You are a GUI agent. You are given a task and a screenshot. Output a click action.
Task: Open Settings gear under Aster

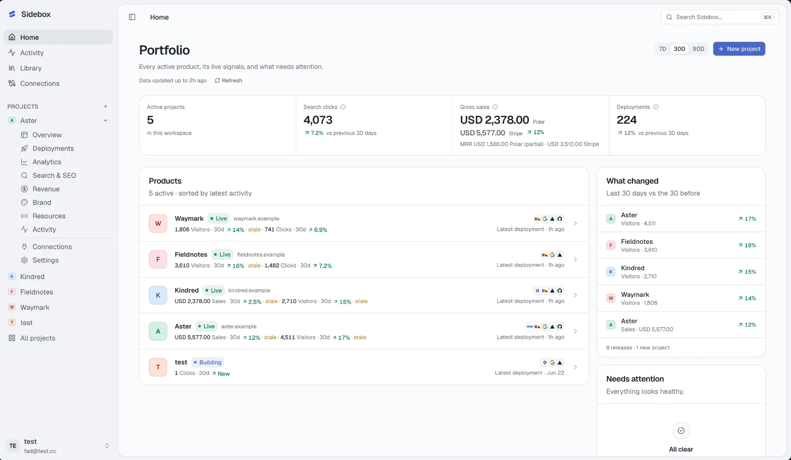(x=24, y=260)
